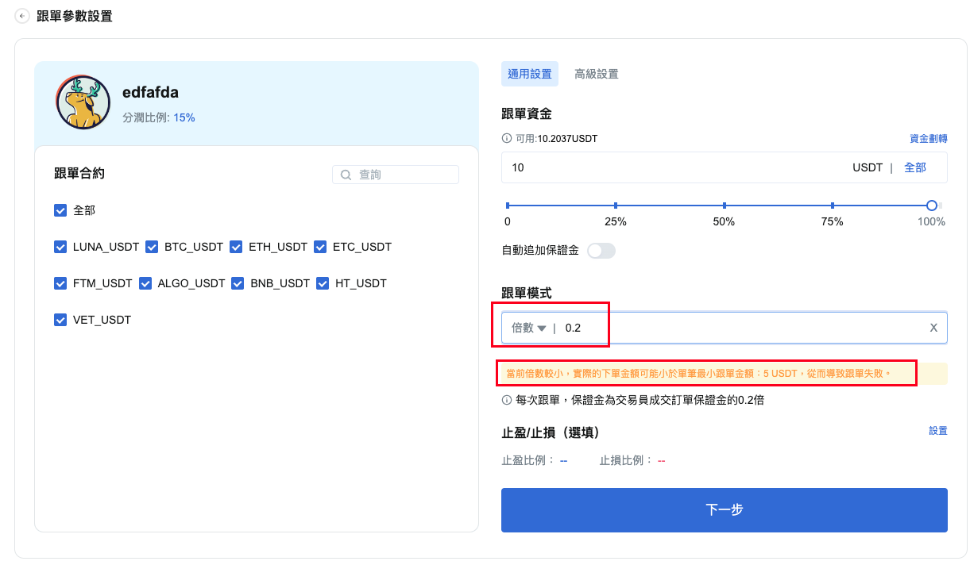Uncheck VET_USDT contract
Viewport: 970px width, 561px height.
click(60, 320)
